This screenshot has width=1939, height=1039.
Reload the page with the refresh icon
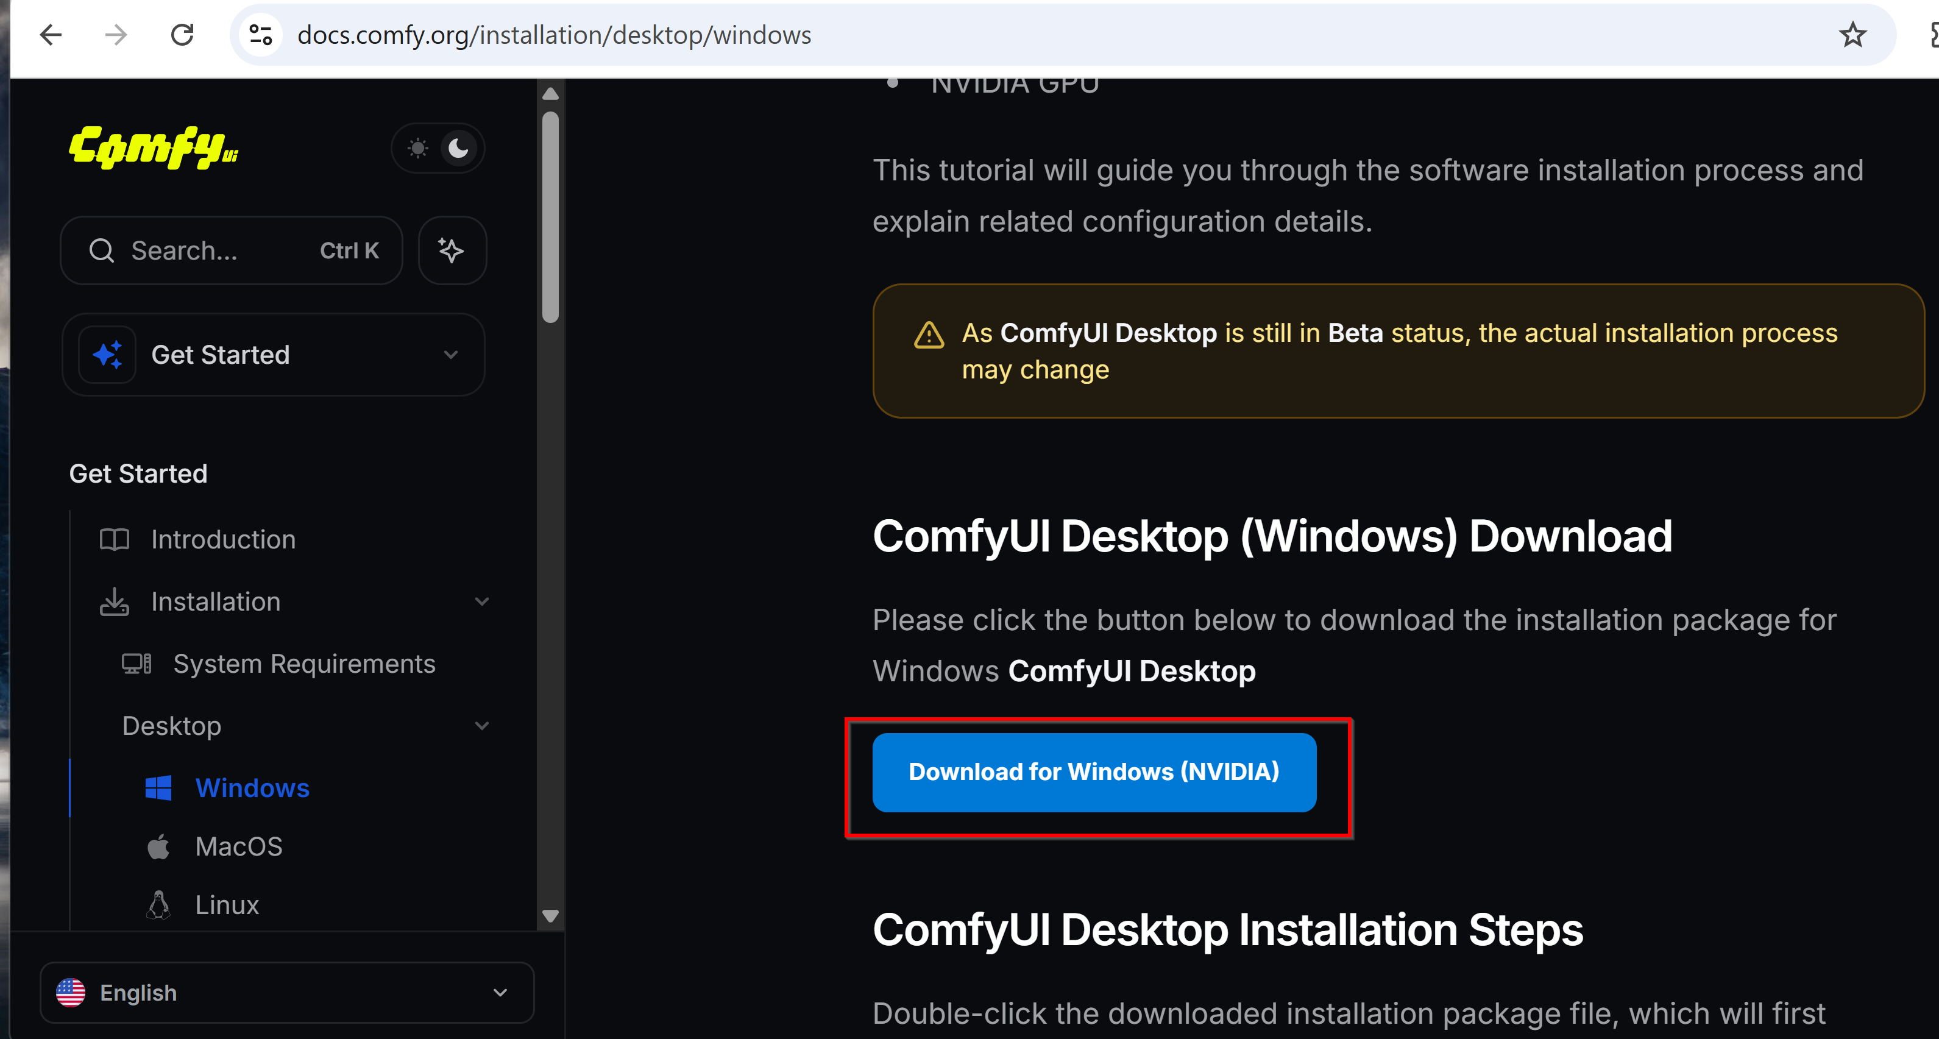(182, 35)
